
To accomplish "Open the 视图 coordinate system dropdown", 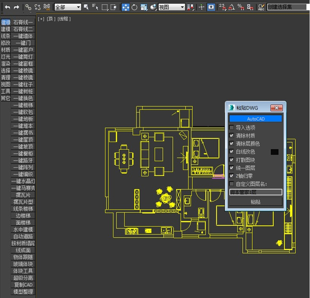I will [172, 7].
